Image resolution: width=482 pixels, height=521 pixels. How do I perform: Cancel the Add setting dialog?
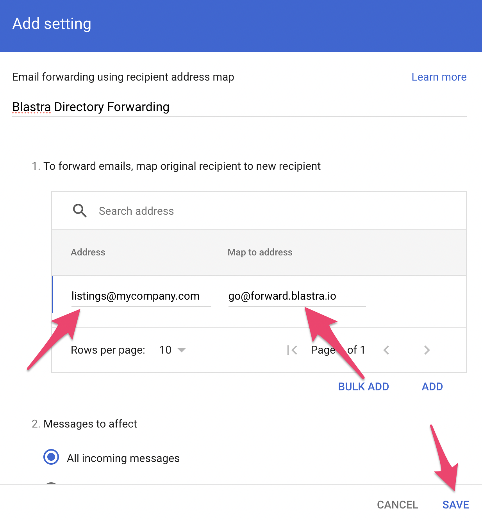pos(397,505)
